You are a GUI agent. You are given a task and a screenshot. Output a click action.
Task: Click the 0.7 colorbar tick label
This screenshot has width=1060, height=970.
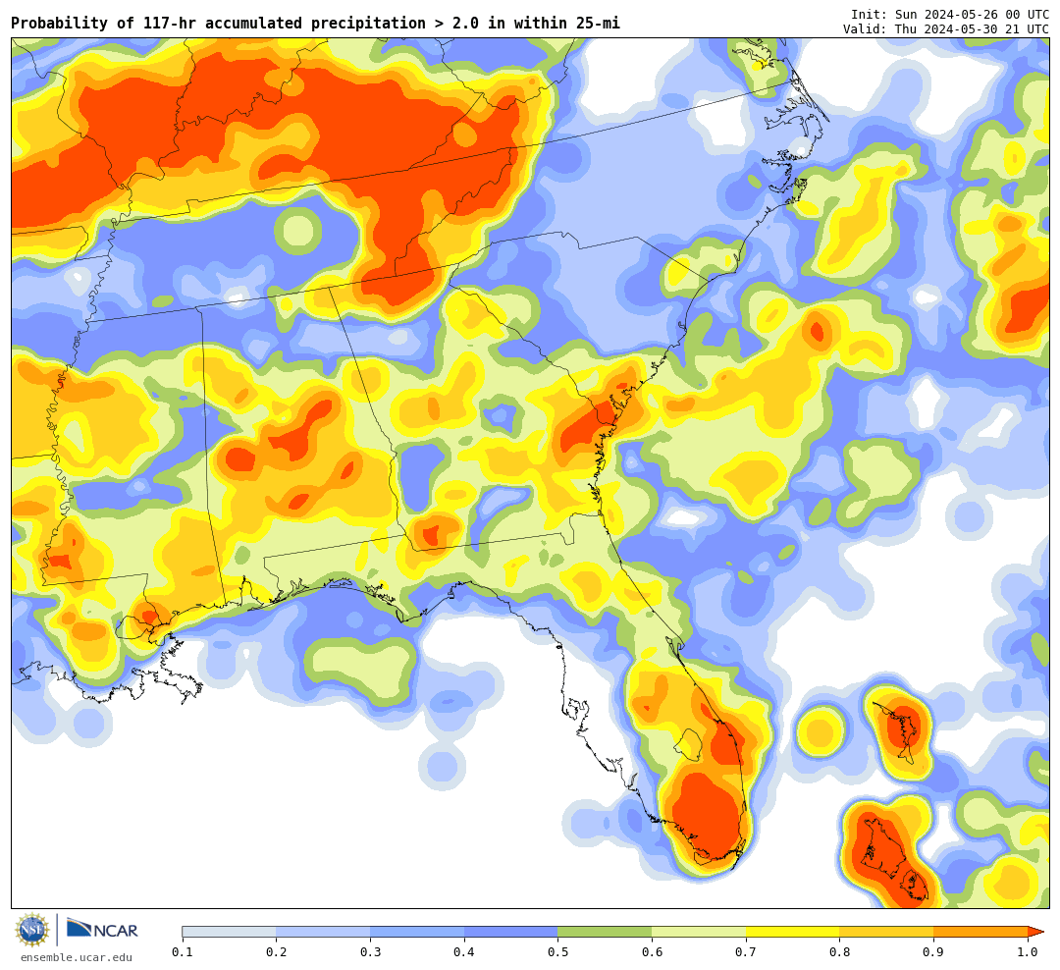[746, 951]
